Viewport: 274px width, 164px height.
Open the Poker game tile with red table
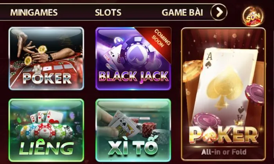pos(46,59)
